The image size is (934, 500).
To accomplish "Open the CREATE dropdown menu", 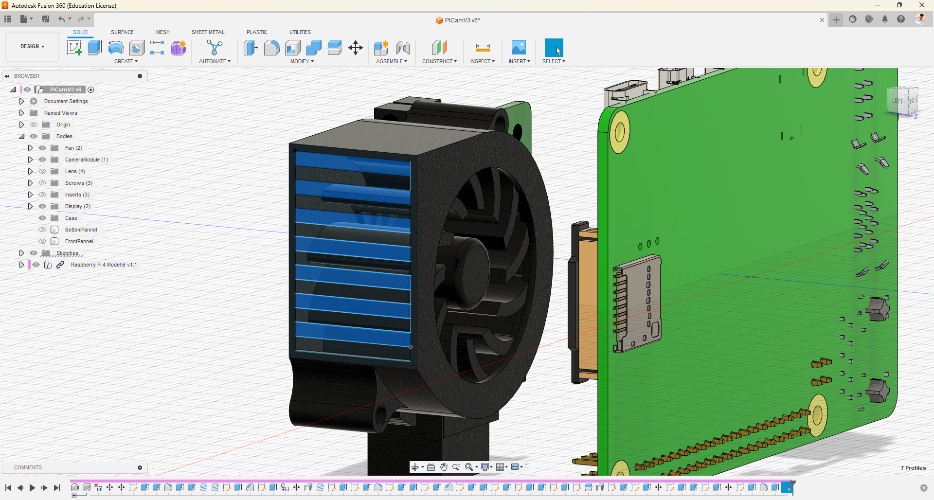I will click(126, 61).
